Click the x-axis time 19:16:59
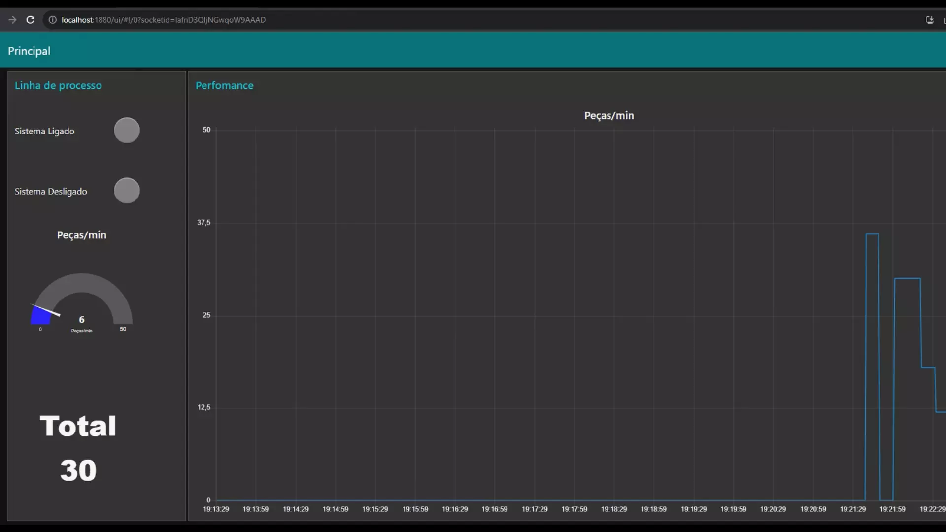This screenshot has height=532, width=946. (494, 509)
